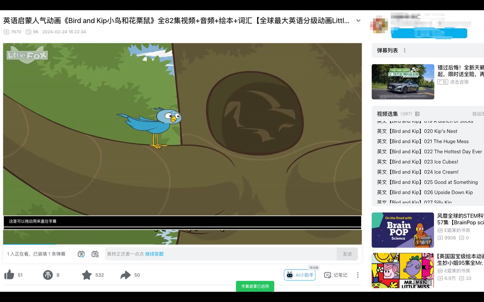Image resolution: width=484 pixels, height=302 pixels.
Task: Click the 发送 send button
Action: coord(347,254)
